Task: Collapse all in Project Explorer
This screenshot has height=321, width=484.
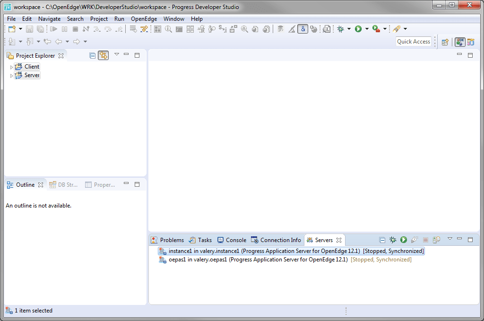Action: coord(92,56)
